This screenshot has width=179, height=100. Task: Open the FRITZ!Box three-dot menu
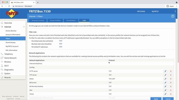(175, 11)
